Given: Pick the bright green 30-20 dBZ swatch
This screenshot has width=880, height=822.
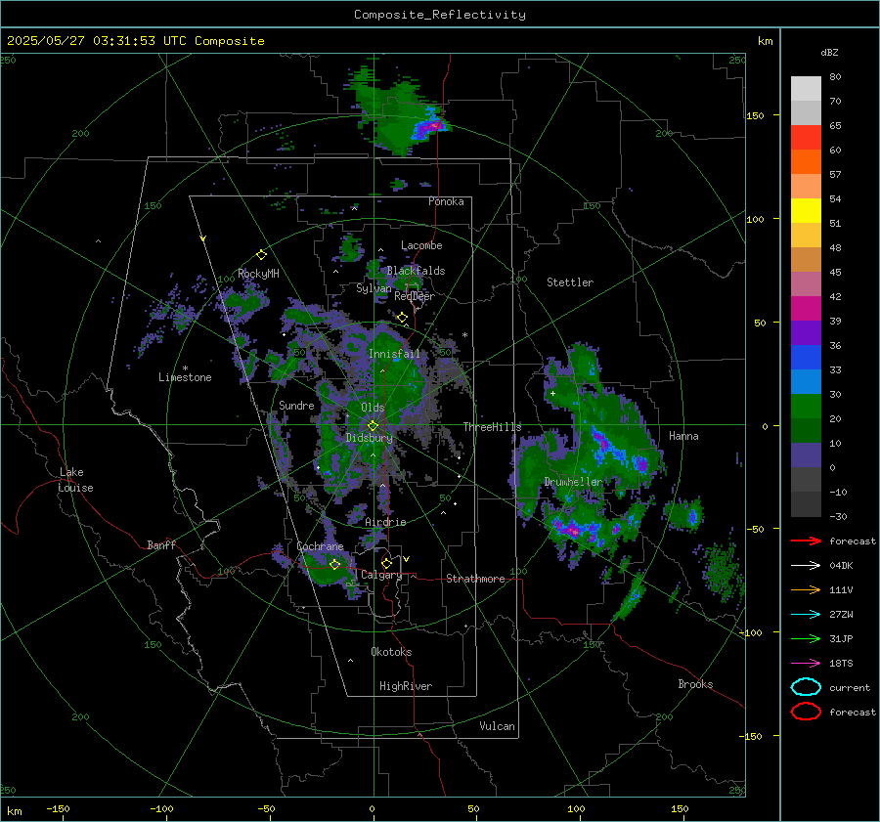Looking at the screenshot, I should click(806, 407).
